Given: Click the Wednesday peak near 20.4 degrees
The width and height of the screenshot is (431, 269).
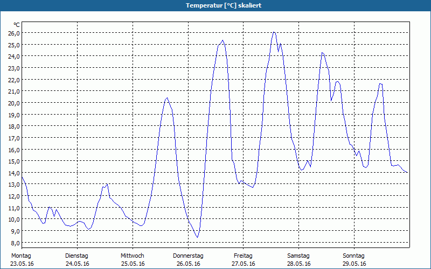Looking at the screenshot, I should [x=167, y=98].
